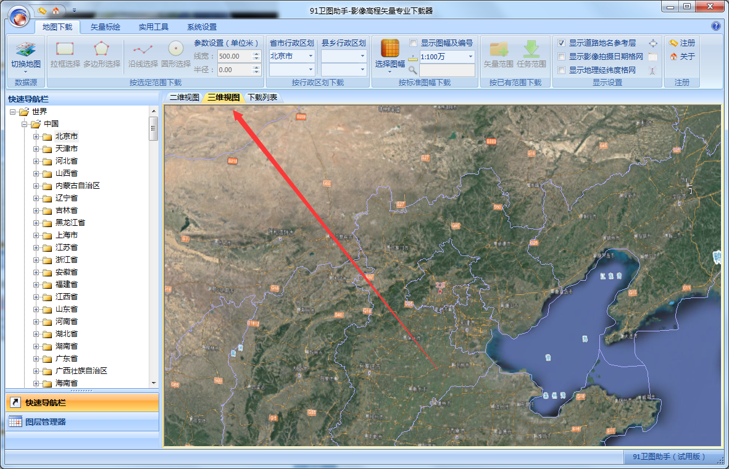The width and height of the screenshot is (729, 469).
Task: Select the 多边形选择 polygon selection tool
Action: pos(101,49)
